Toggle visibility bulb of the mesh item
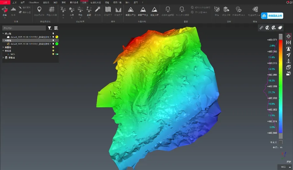The height and width of the screenshot is (170, 293). [x=53, y=44]
